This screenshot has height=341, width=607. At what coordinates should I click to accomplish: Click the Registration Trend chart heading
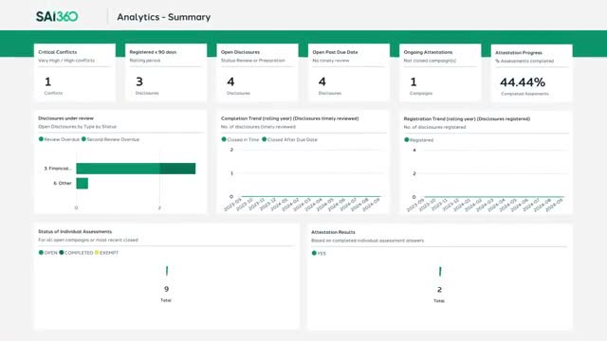pos(467,118)
